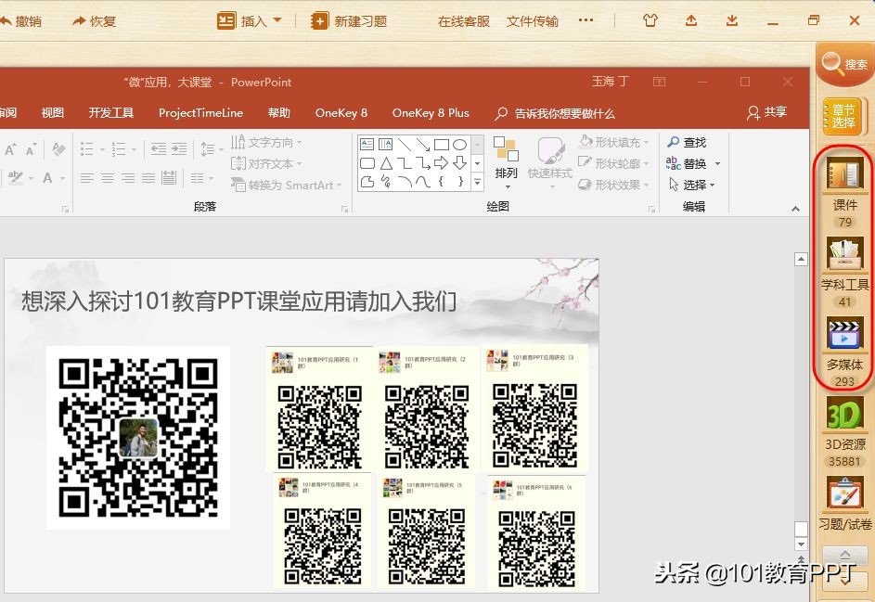Open 转换为 SmartArt dropdown
This screenshot has width=875, height=602.
coord(287,185)
